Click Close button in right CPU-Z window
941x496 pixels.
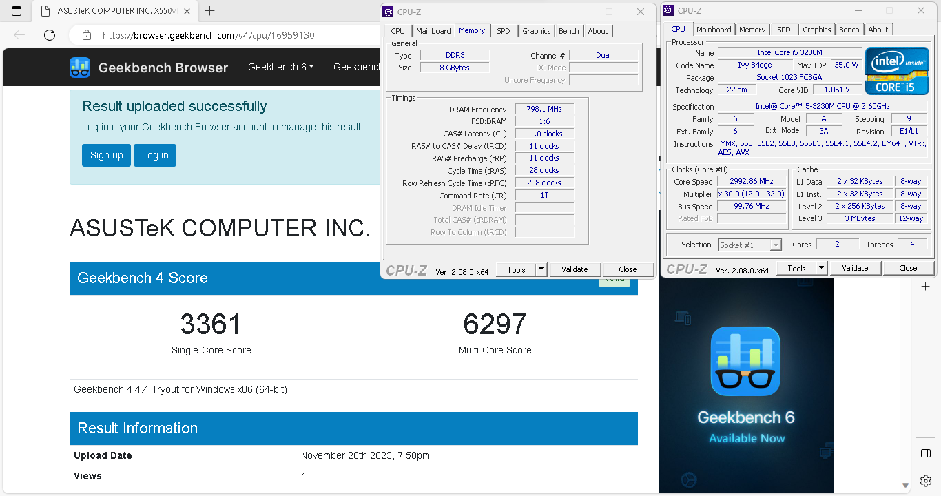(908, 268)
